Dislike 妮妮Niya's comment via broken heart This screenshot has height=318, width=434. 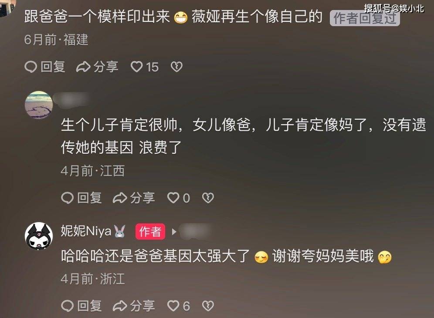pyautogui.click(x=208, y=306)
